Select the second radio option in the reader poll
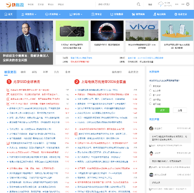The height and width of the screenshot is (193, 194). pyautogui.click(x=150, y=90)
